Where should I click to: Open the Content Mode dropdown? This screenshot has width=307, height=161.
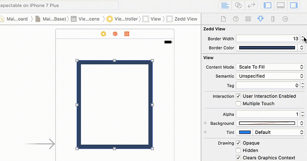pyautogui.click(x=270, y=67)
